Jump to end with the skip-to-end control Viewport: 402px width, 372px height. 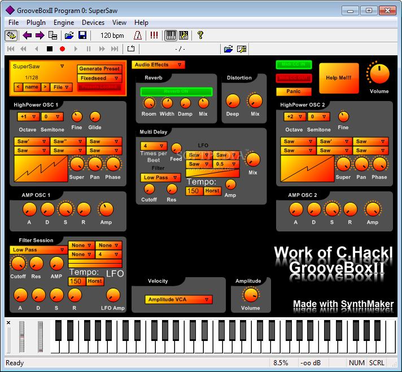[115, 49]
